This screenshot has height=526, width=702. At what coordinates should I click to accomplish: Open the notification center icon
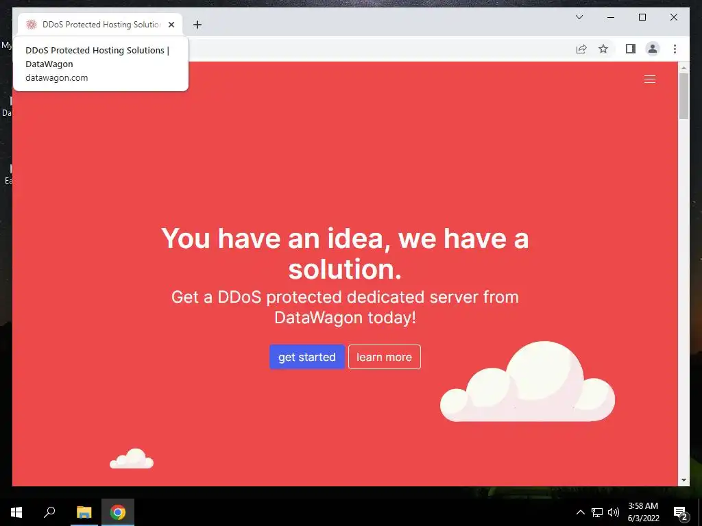681,514
